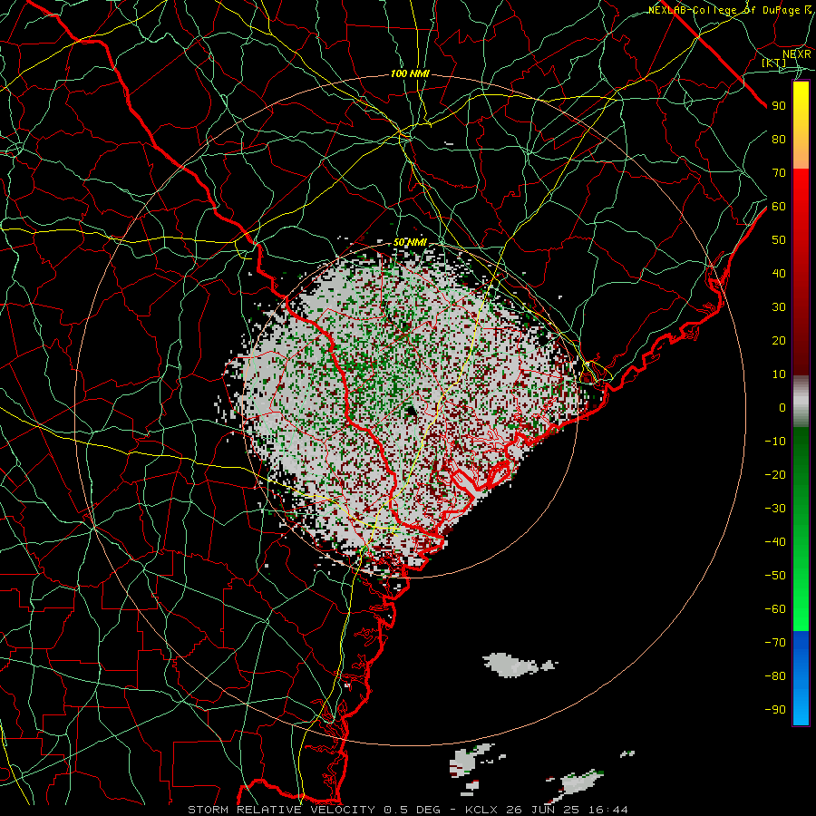Screen dimensions: 816x816
Task: Click the -10 value on velocity scale
Action: pyautogui.click(x=775, y=442)
